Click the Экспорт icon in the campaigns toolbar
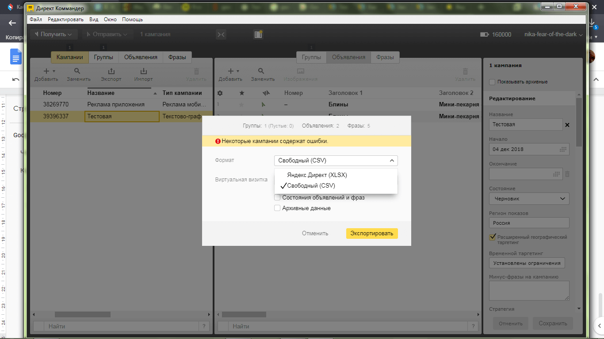The width and height of the screenshot is (604, 339). point(111,74)
